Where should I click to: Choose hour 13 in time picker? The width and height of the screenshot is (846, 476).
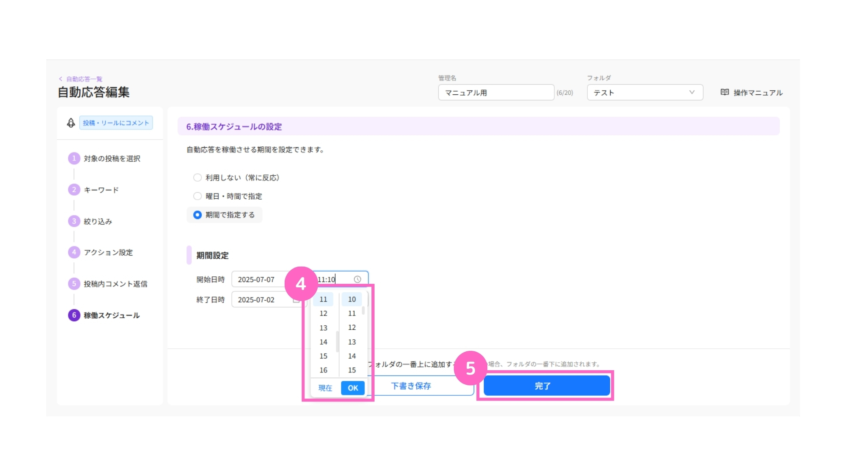coord(323,328)
